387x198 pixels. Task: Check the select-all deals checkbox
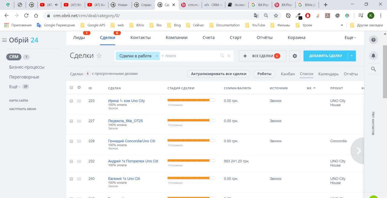(x=71, y=88)
